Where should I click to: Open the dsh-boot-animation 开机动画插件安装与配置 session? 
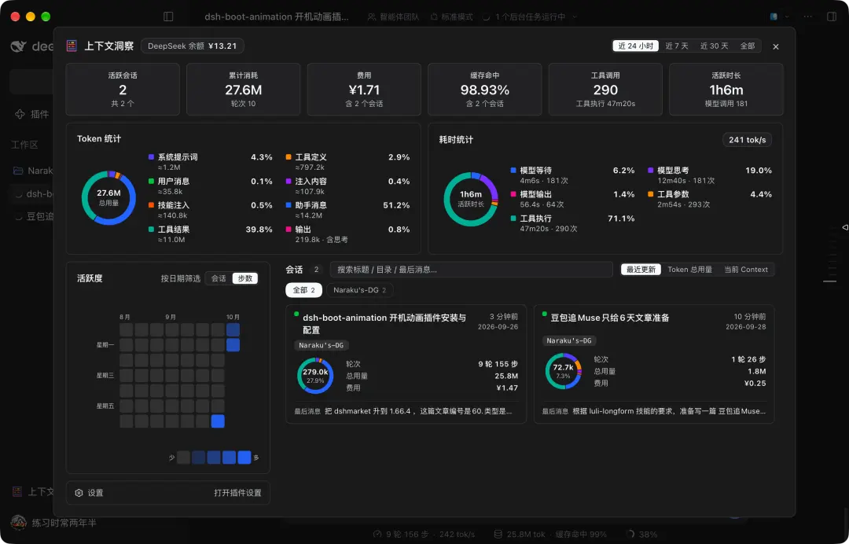406,364
